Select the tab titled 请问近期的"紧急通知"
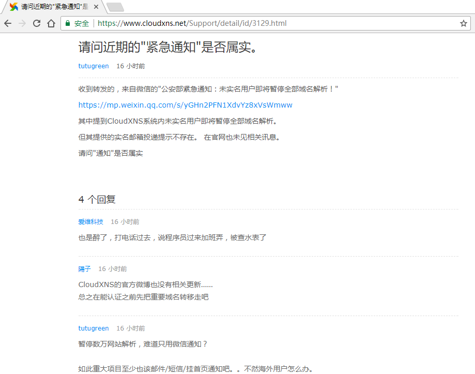 (x=54, y=7)
